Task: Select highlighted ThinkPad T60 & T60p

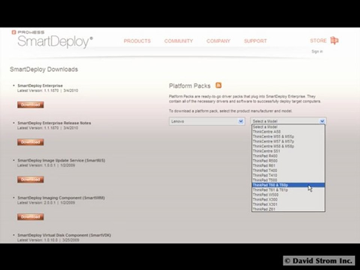Action: click(288, 185)
